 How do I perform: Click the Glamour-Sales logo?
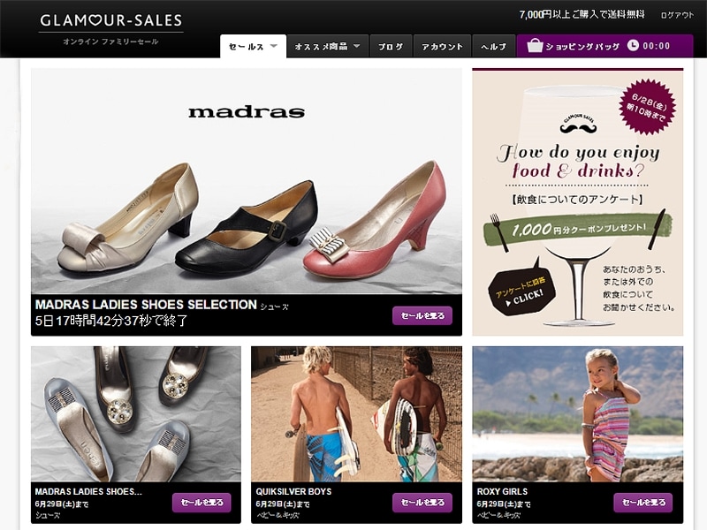(111, 20)
